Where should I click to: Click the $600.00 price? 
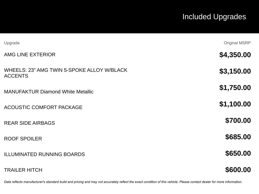[x=238, y=170]
